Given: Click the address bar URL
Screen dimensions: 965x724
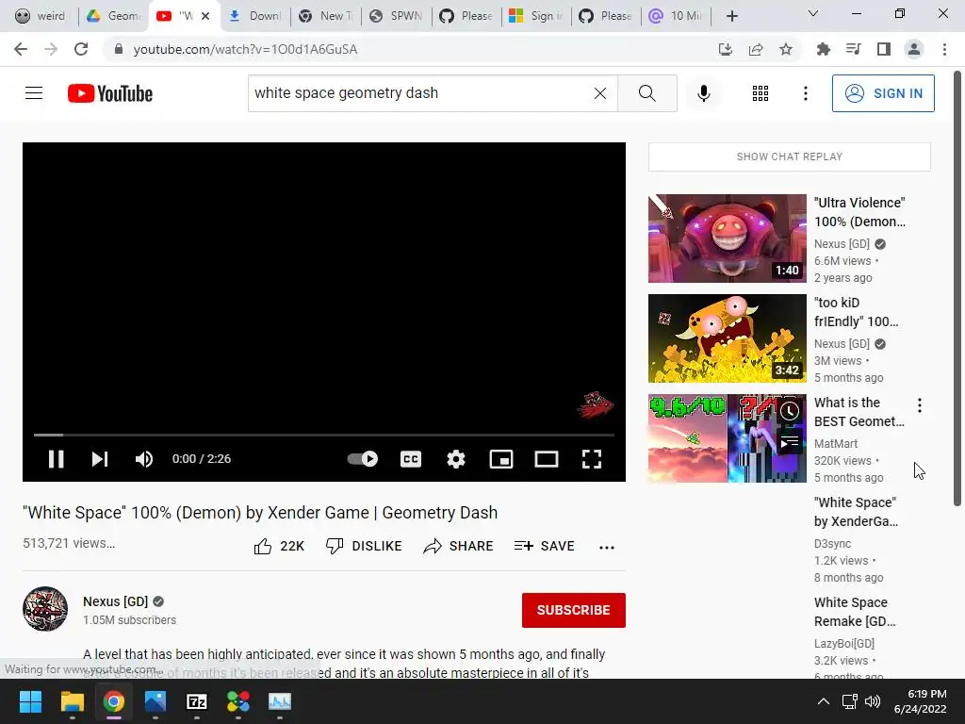Looking at the screenshot, I should pyautogui.click(x=245, y=49).
